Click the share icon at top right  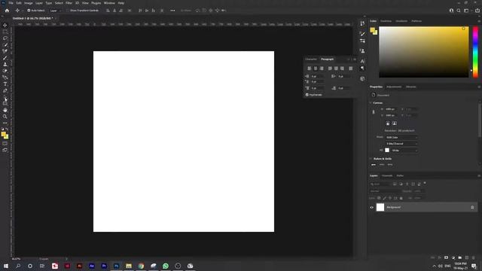coord(477,11)
